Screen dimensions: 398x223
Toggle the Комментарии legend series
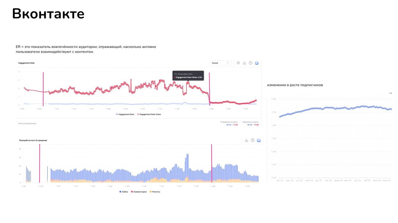pos(139,192)
